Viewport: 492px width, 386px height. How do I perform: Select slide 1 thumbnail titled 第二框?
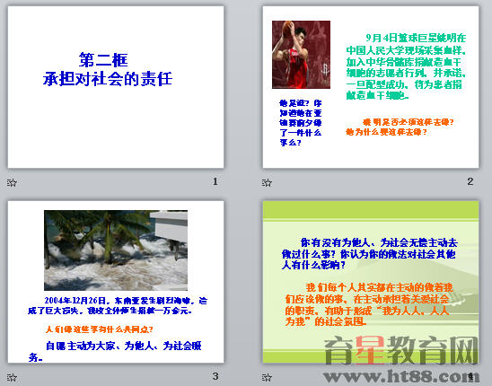point(116,87)
